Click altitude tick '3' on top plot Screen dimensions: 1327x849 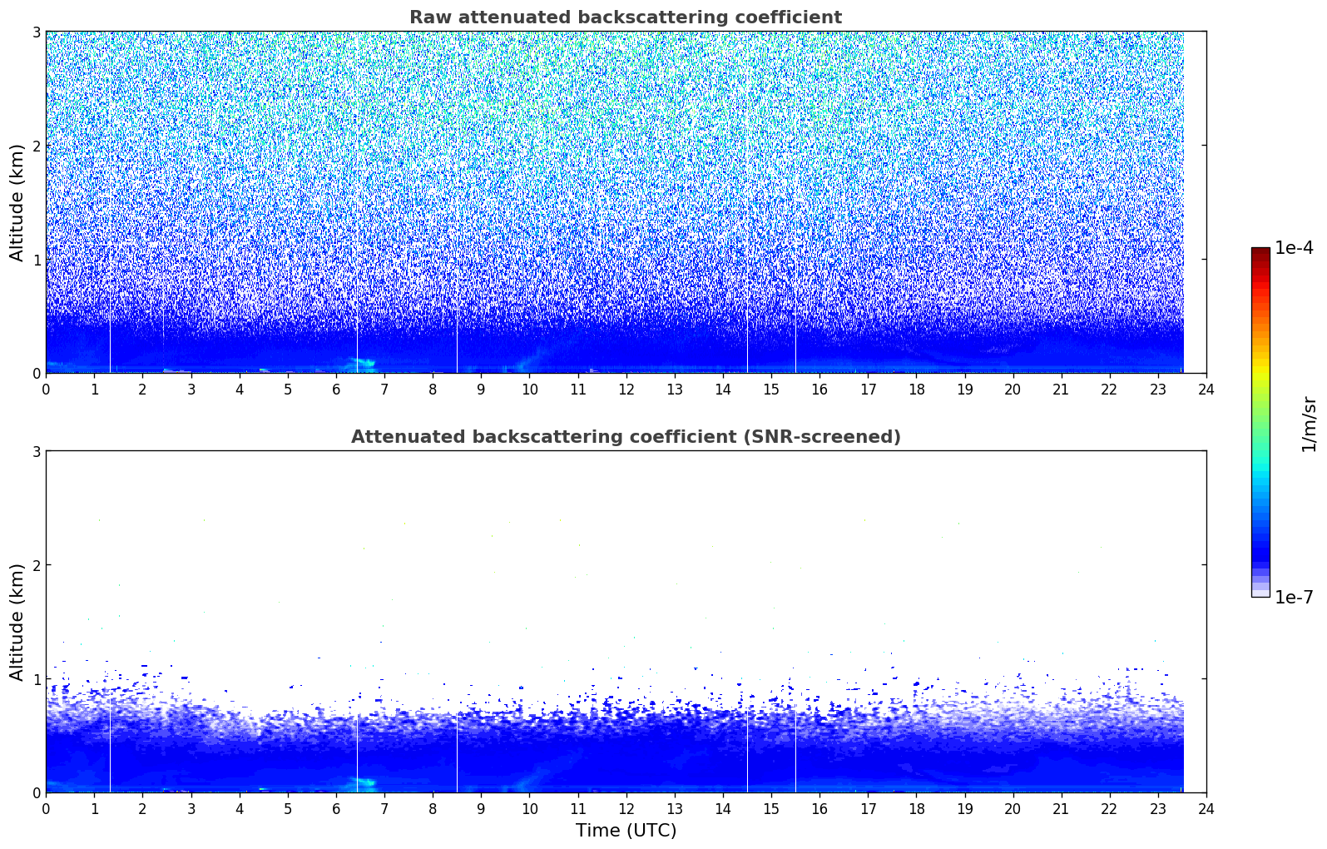36,32
